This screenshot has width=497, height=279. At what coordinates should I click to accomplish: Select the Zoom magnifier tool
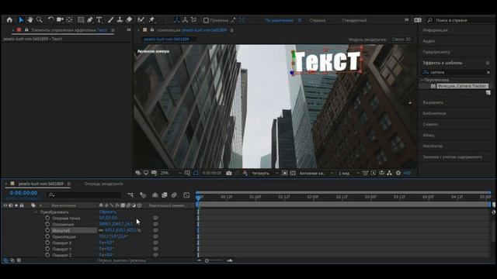coord(40,20)
